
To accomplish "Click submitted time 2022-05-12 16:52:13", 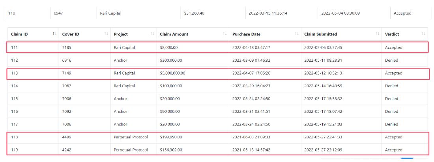I will [323, 73].
